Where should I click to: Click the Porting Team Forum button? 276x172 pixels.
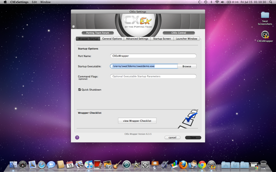(x=98, y=33)
